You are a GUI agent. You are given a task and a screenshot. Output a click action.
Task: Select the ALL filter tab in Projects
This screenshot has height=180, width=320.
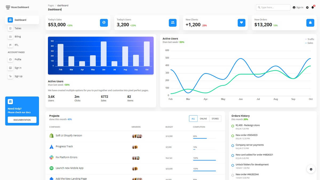(x=193, y=118)
